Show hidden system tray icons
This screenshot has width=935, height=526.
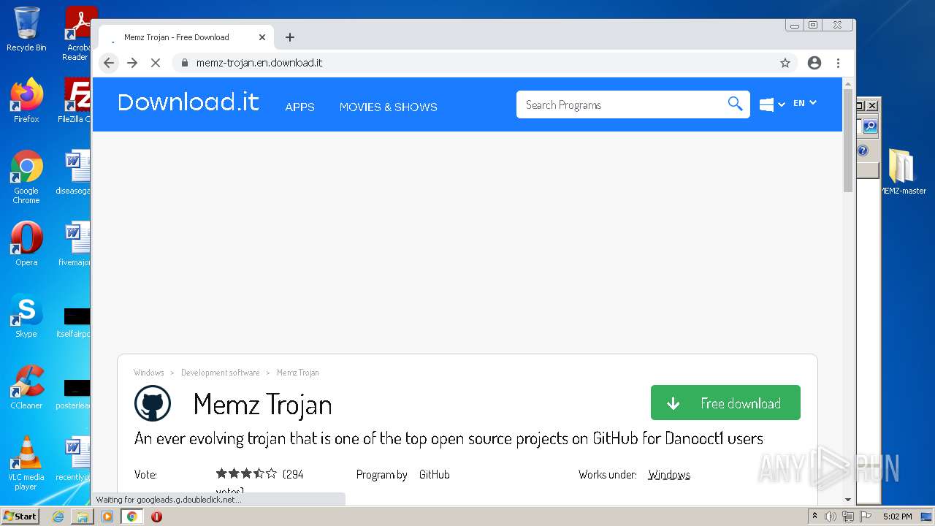(x=814, y=517)
